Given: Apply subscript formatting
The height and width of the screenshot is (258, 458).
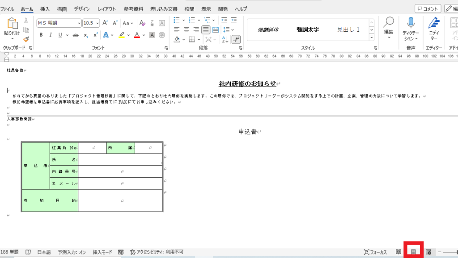Looking at the screenshot, I should point(86,35).
